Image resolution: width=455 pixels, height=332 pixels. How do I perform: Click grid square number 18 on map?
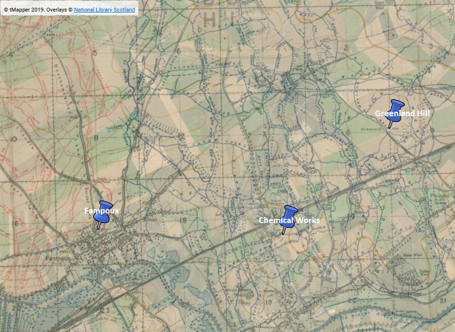pos(182,220)
